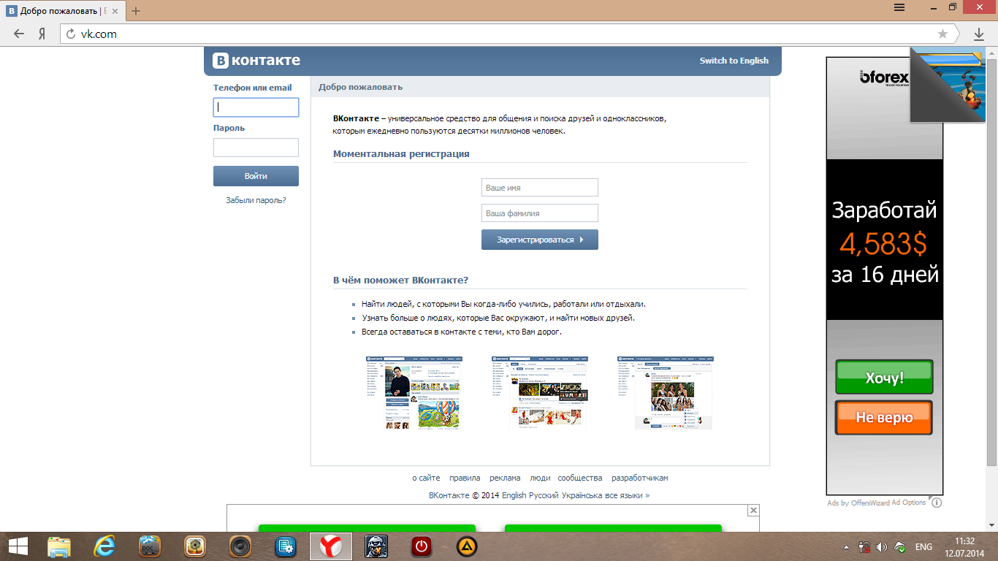
Task: Click the bforex logo in the ad
Action: (883, 77)
